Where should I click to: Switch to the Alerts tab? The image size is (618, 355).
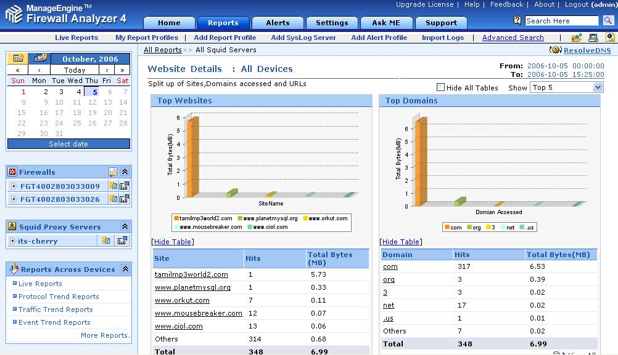coord(278,23)
